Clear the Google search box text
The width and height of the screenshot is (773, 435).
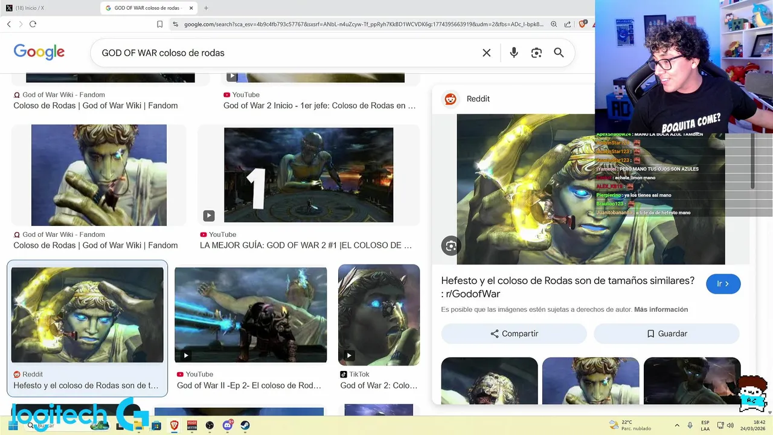pyautogui.click(x=487, y=53)
